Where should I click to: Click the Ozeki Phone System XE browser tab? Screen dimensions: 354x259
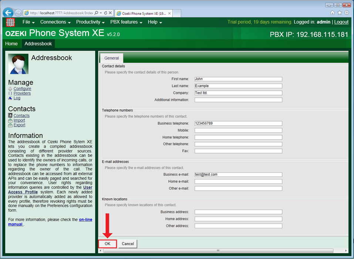[144, 13]
